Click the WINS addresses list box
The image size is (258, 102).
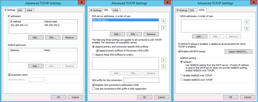pyautogui.click(x=211, y=26)
